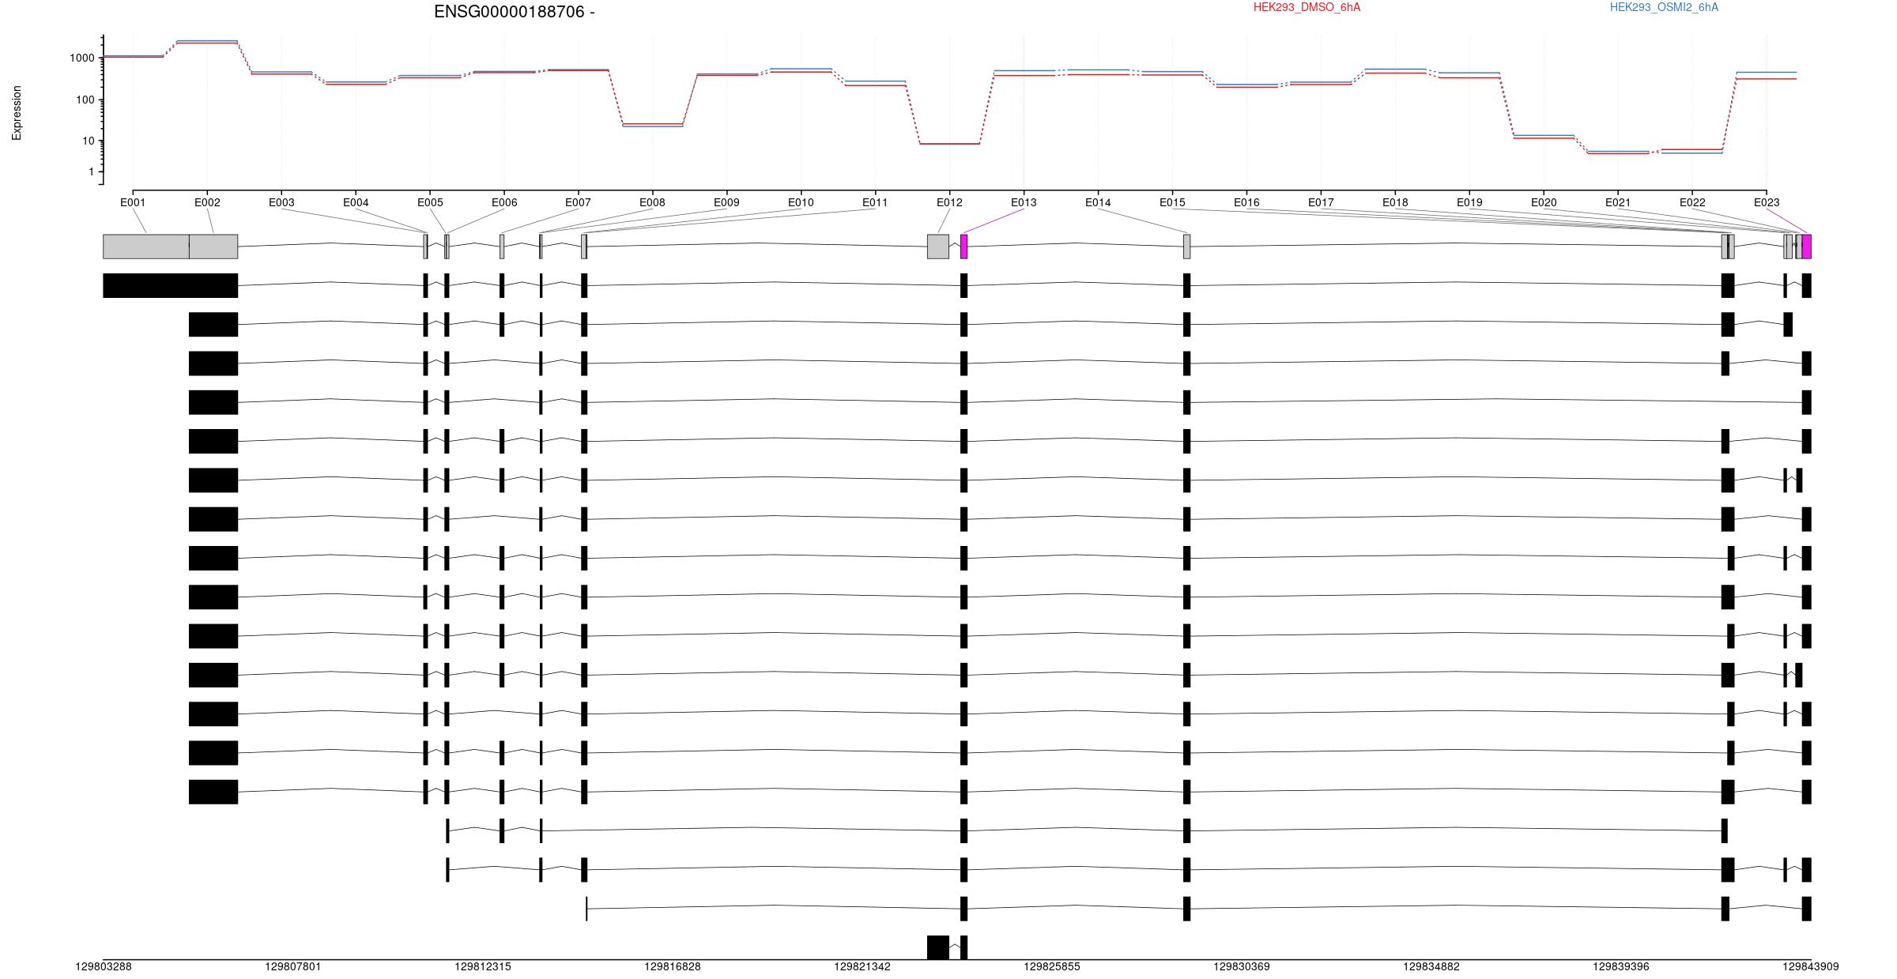Click exon label E018
The image size is (1897, 979).
click(1395, 202)
